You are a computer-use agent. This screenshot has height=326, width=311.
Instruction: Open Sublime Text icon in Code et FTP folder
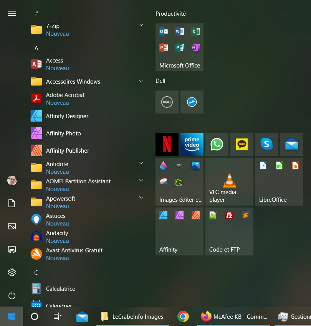tap(245, 216)
